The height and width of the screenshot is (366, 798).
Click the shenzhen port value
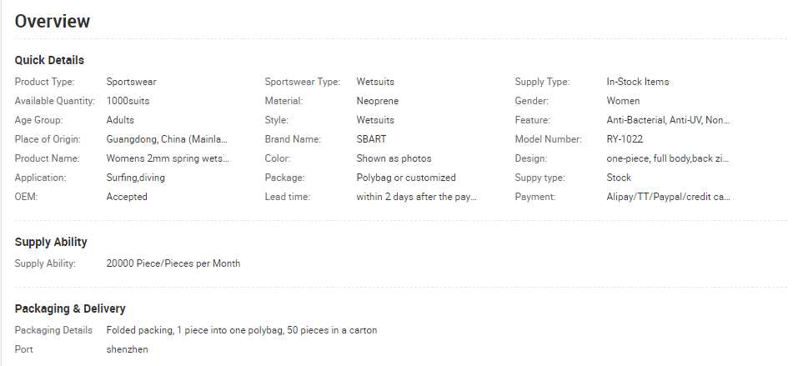tap(128, 349)
